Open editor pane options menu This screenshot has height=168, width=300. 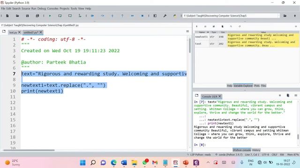(x=187, y=31)
